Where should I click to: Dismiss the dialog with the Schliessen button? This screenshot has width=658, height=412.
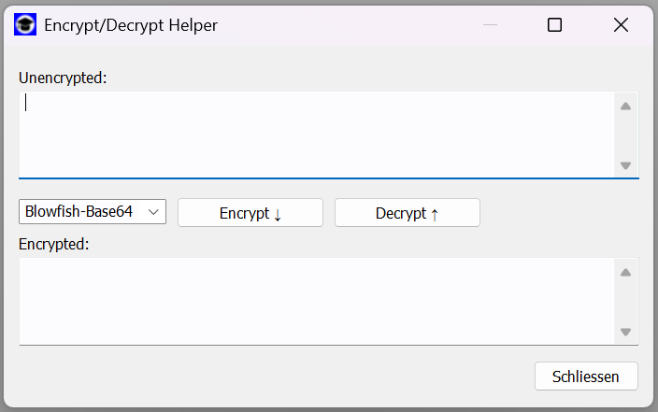point(586,376)
